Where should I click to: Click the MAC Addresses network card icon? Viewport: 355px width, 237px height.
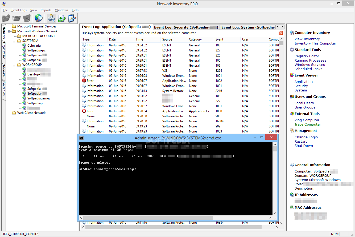pyautogui.click(x=292, y=207)
